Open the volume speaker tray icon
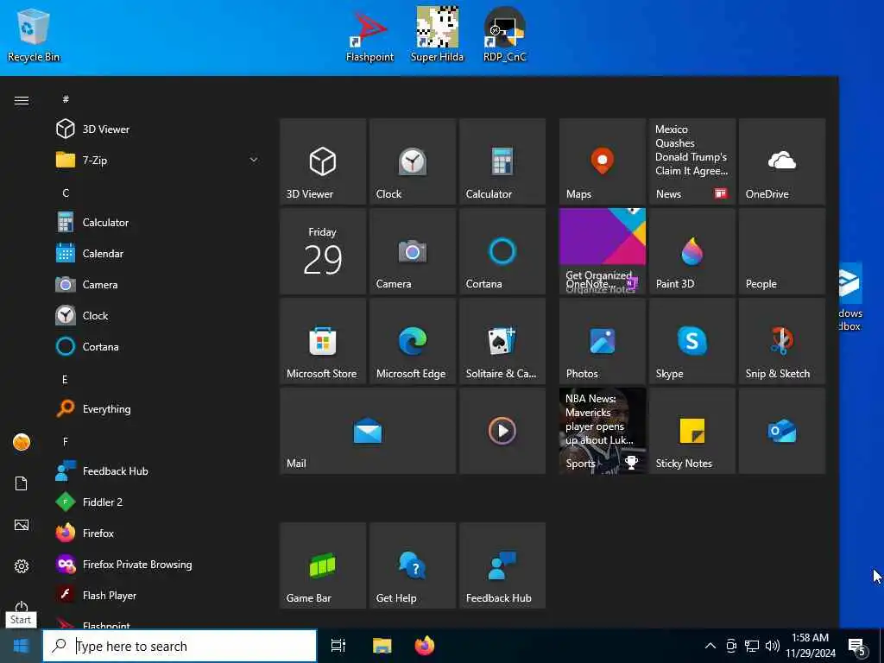Viewport: 884px width, 663px height. [x=773, y=646]
